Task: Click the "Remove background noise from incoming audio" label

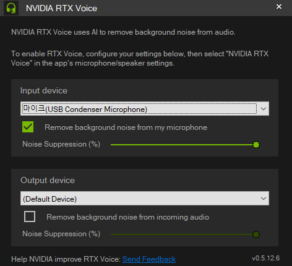Action: click(127, 217)
